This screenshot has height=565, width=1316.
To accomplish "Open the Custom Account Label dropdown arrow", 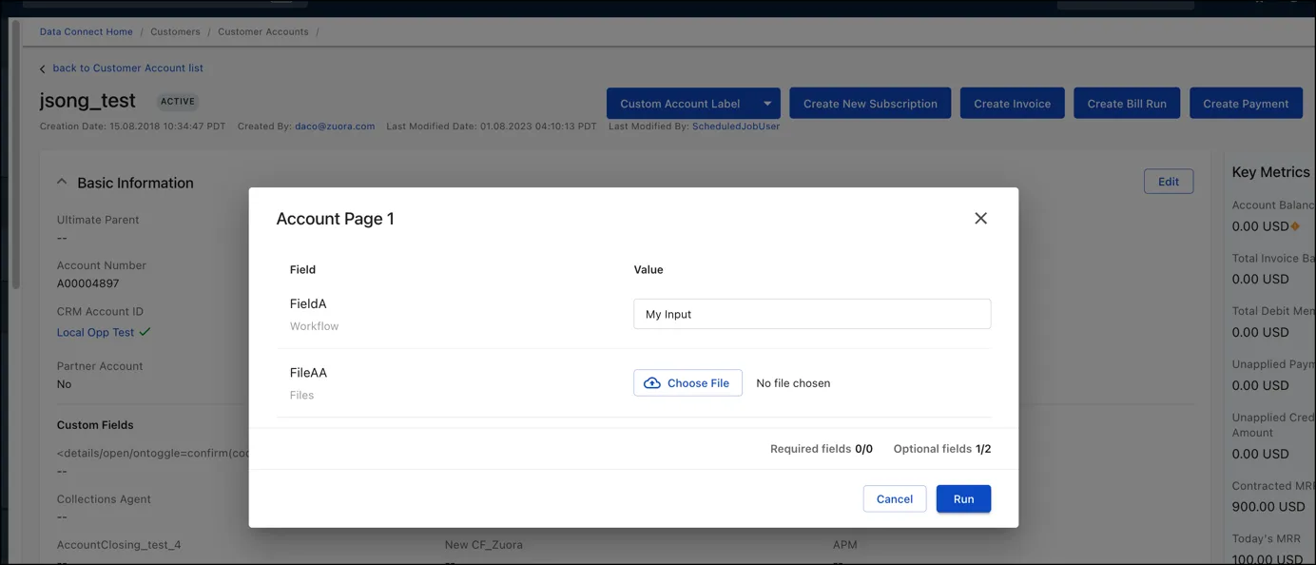I will coord(767,104).
